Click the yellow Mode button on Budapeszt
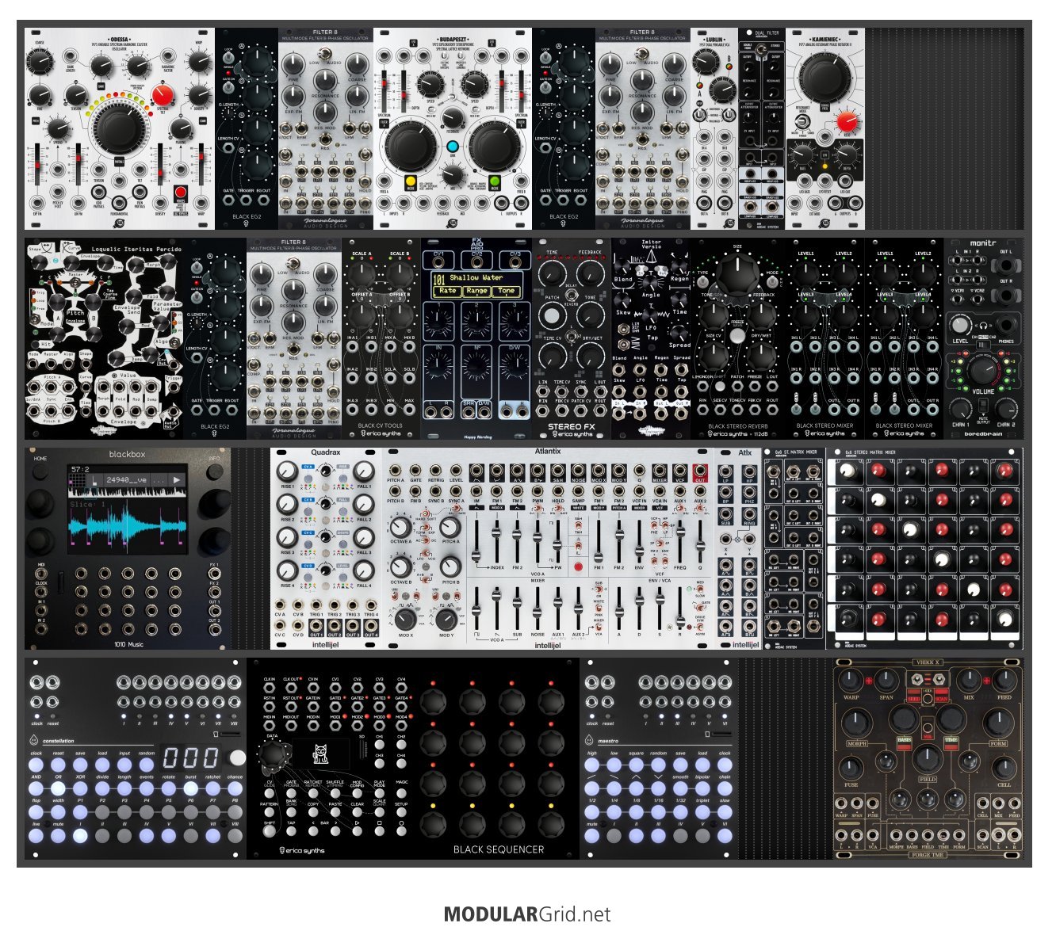1056x931 pixels. click(x=411, y=181)
